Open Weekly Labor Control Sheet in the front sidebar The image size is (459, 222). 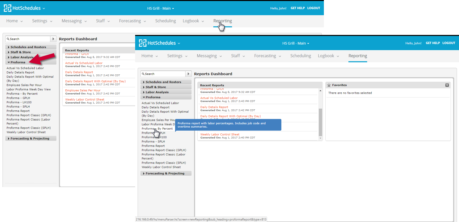tap(161, 167)
